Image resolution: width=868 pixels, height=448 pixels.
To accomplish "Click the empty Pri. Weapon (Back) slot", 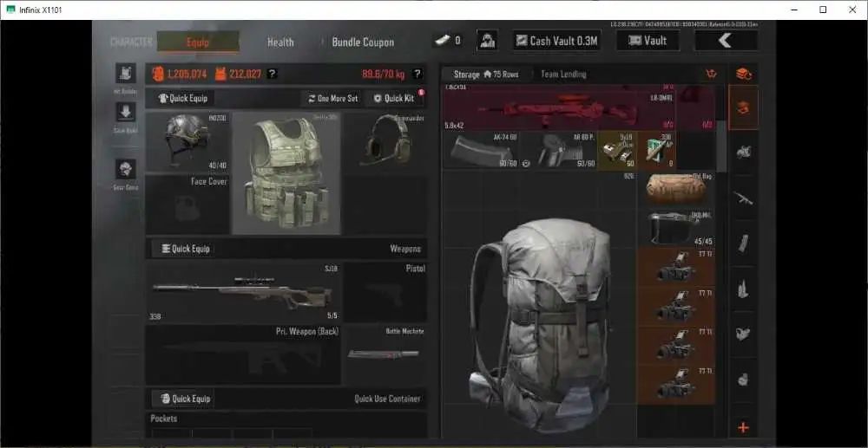I will click(244, 354).
